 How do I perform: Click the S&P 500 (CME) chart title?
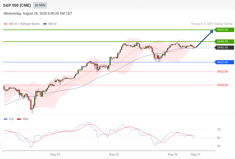(x=17, y=5)
